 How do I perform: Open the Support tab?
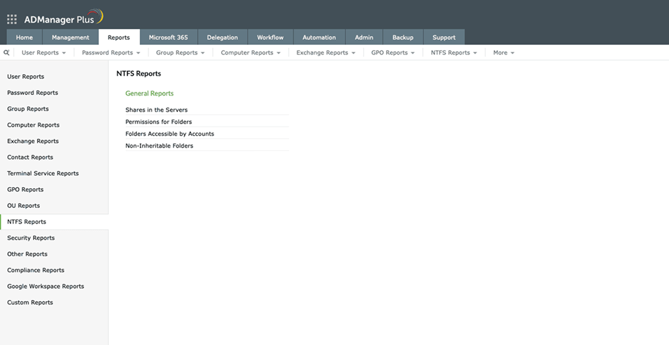(x=444, y=37)
